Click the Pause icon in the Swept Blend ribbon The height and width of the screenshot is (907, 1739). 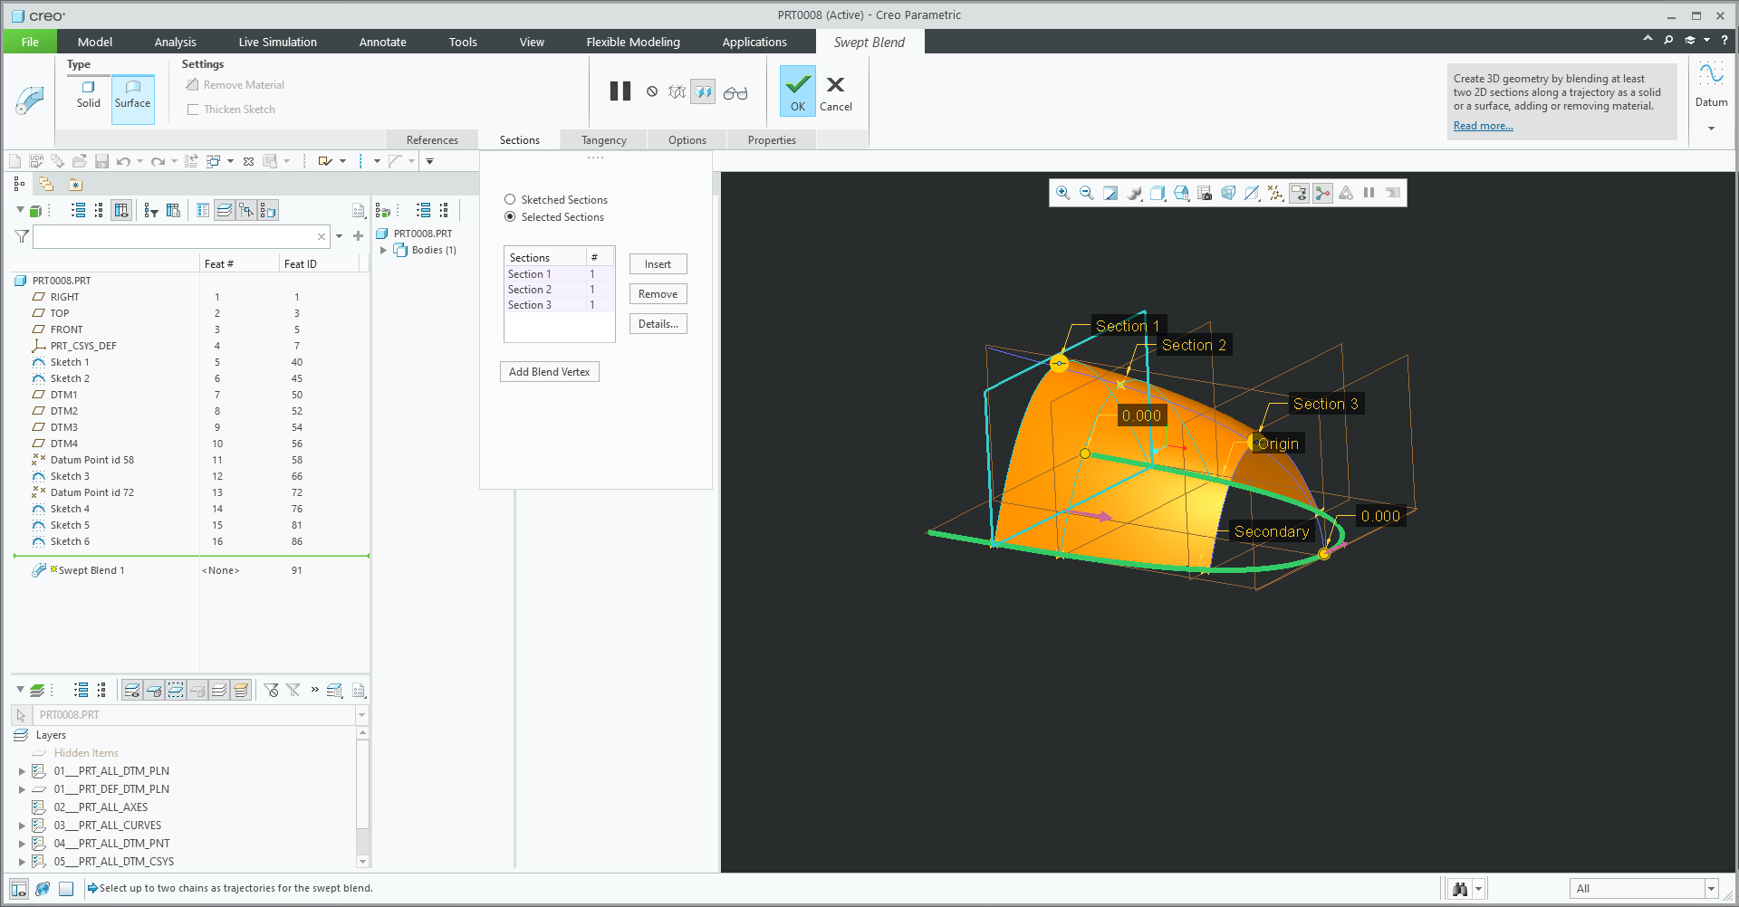[x=620, y=91]
